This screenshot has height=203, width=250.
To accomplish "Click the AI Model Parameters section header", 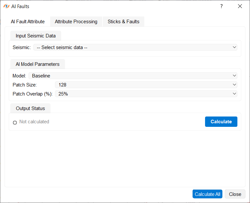I will (38, 64).
